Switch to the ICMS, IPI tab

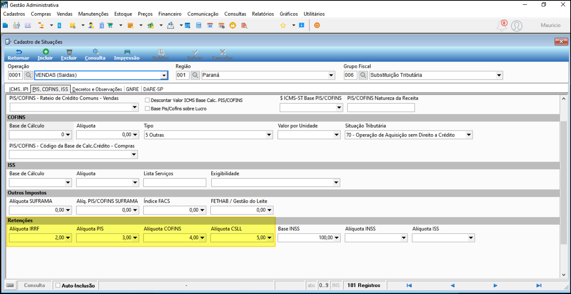tap(19, 89)
